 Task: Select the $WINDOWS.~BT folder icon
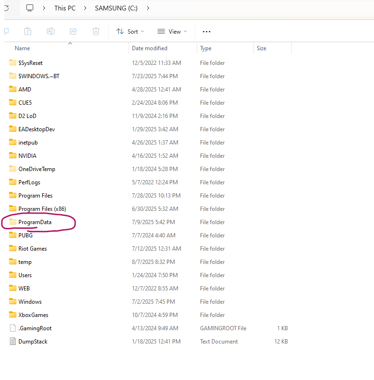point(13,76)
